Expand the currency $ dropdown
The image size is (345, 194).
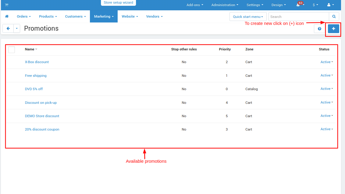(315, 5)
